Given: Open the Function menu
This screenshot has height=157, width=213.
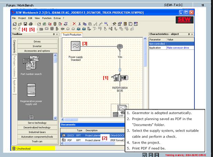Looking at the screenshot, I should [x=47, y=18].
